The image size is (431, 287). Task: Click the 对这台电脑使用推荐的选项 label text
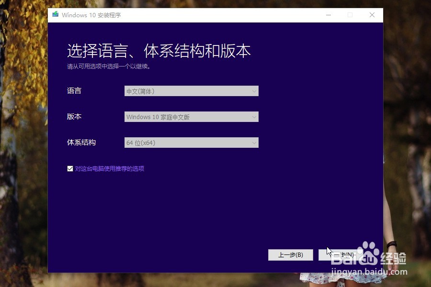tap(110, 169)
